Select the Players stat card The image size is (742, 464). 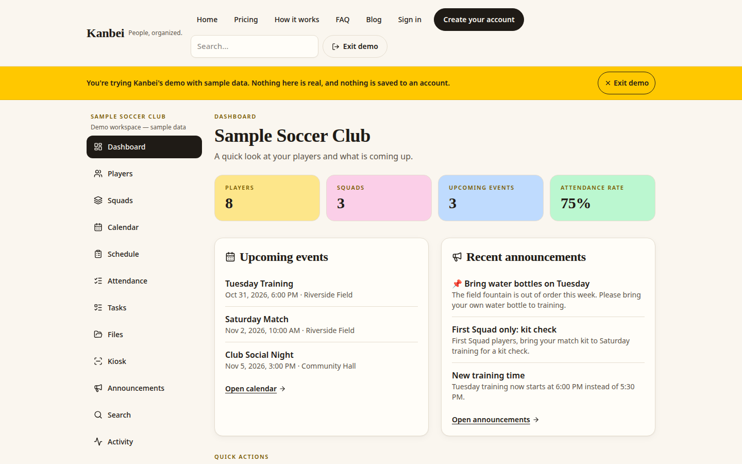(267, 198)
